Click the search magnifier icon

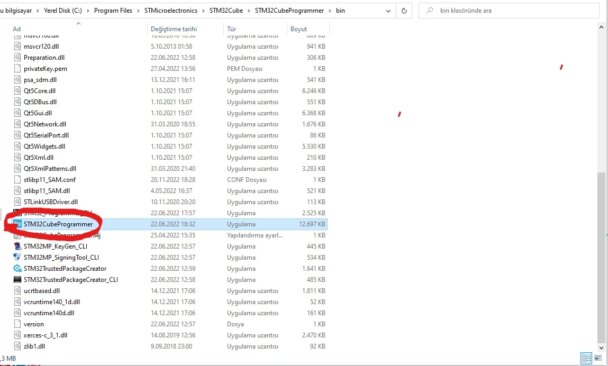pyautogui.click(x=430, y=11)
